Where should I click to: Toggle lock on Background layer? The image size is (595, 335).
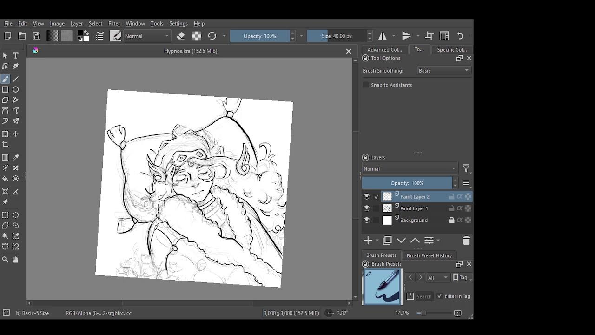pyautogui.click(x=451, y=220)
